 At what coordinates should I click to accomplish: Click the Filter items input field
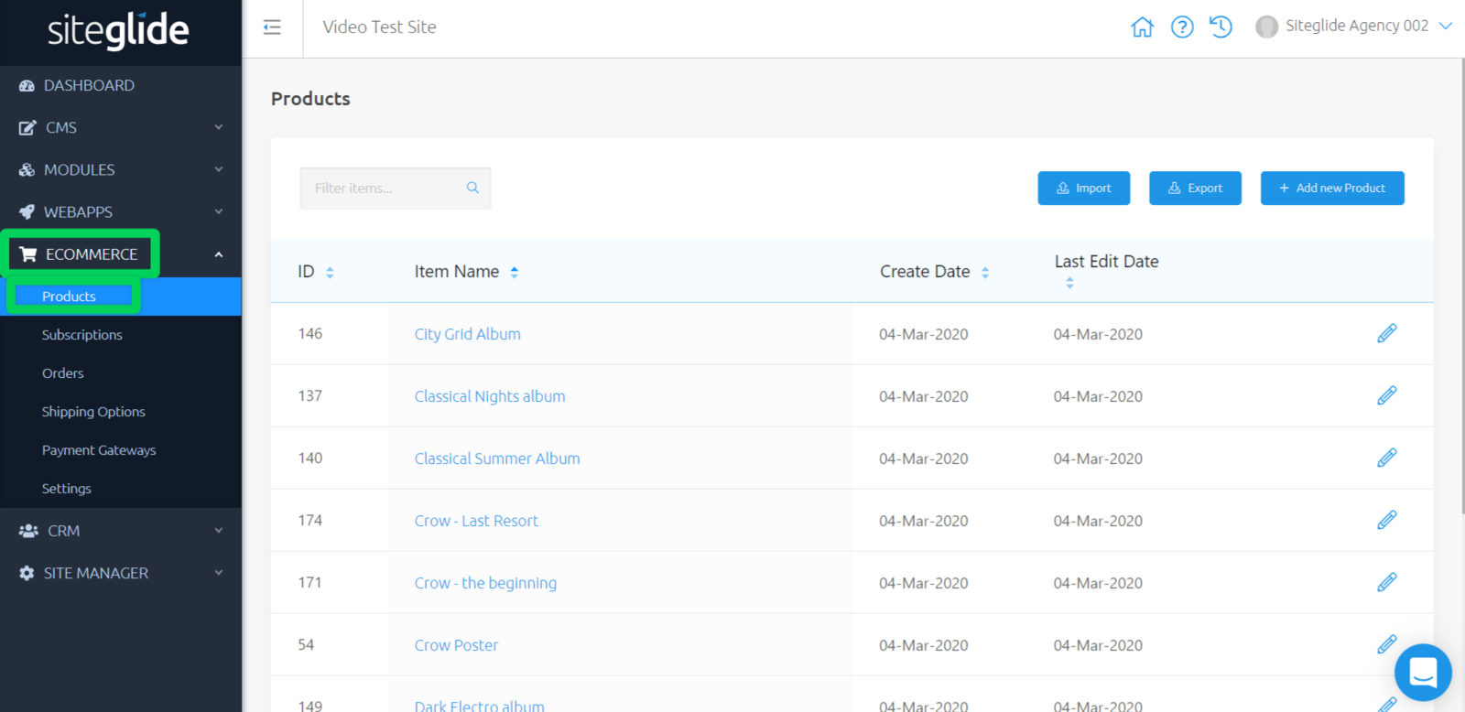(385, 188)
